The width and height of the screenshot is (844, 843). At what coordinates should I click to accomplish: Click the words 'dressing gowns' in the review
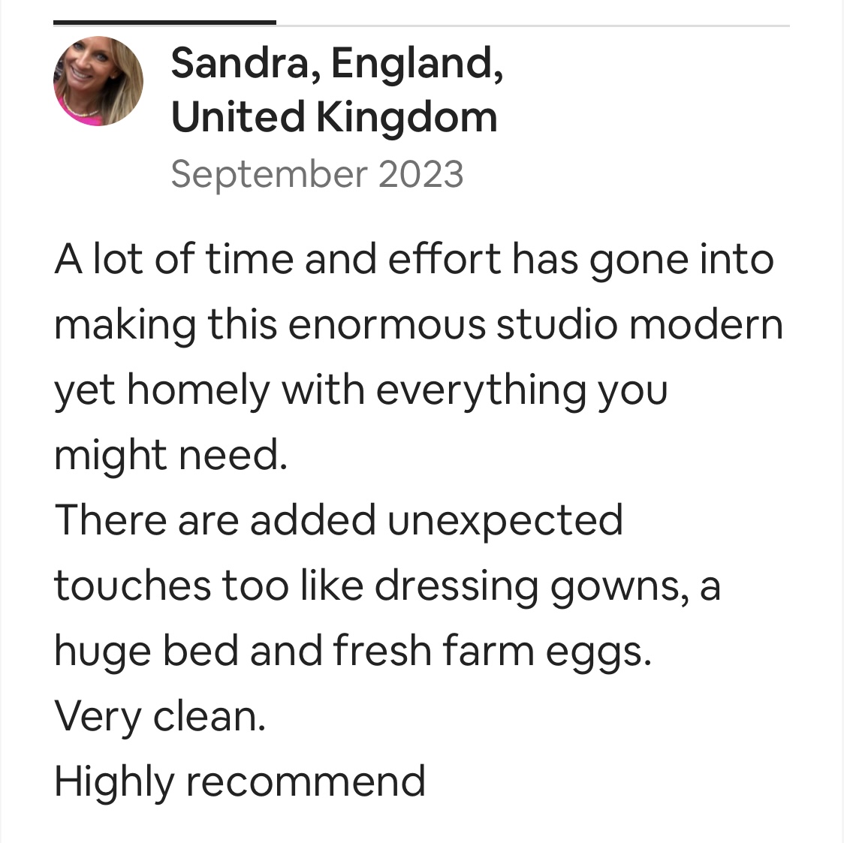pyautogui.click(x=531, y=587)
